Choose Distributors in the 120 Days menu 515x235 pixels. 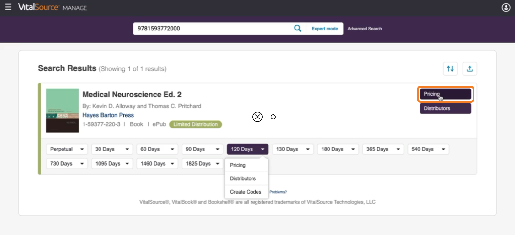coord(247,178)
